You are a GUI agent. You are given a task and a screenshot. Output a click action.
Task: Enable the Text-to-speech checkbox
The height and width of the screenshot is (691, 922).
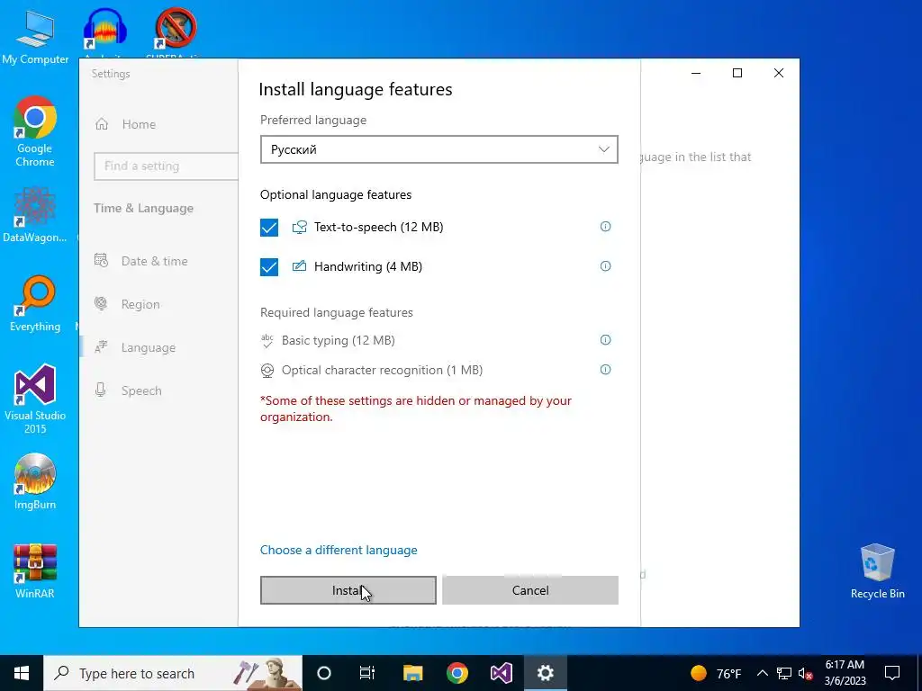tap(268, 228)
